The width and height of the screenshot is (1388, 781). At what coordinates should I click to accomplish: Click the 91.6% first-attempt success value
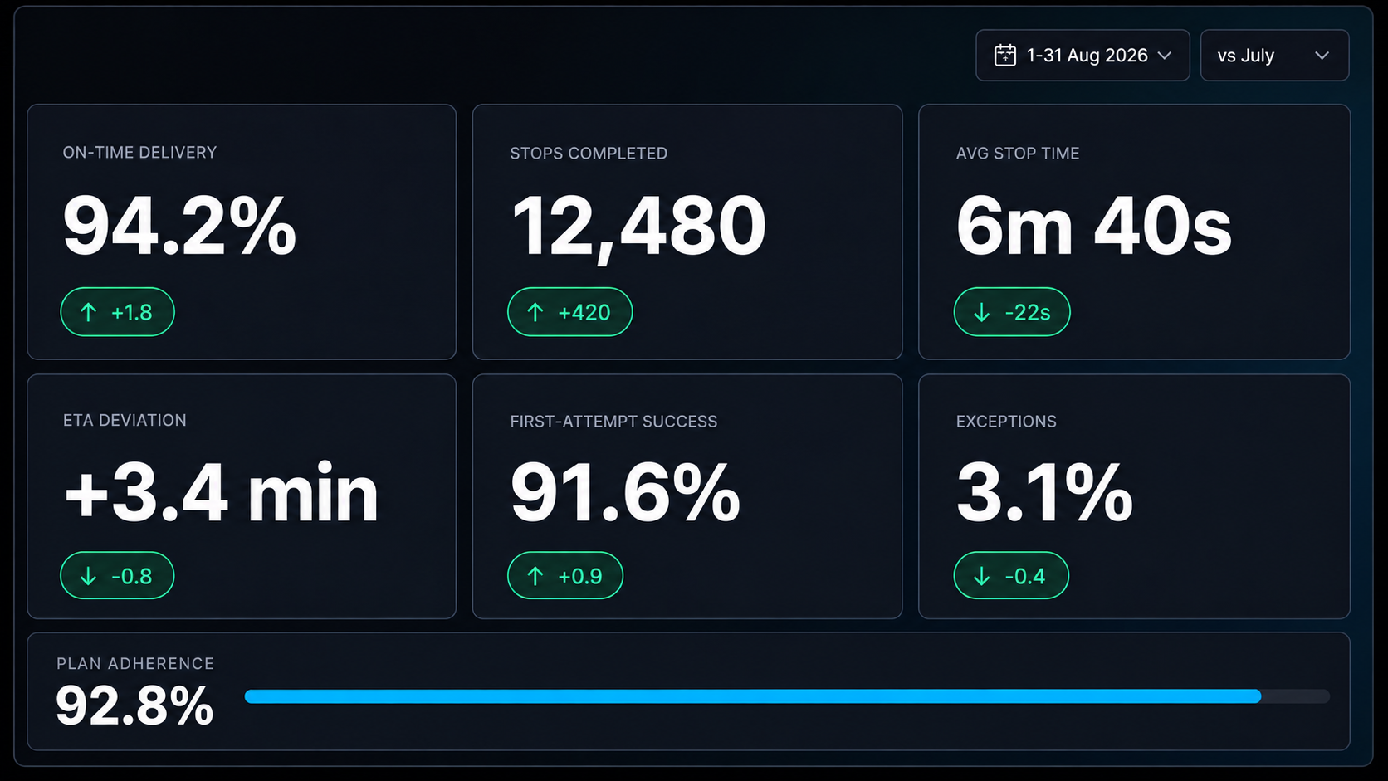click(x=625, y=494)
